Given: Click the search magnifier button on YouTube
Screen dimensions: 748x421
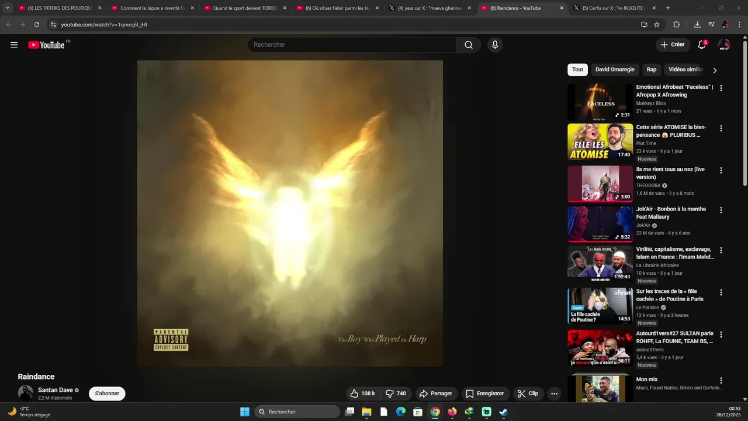Looking at the screenshot, I should (x=469, y=45).
